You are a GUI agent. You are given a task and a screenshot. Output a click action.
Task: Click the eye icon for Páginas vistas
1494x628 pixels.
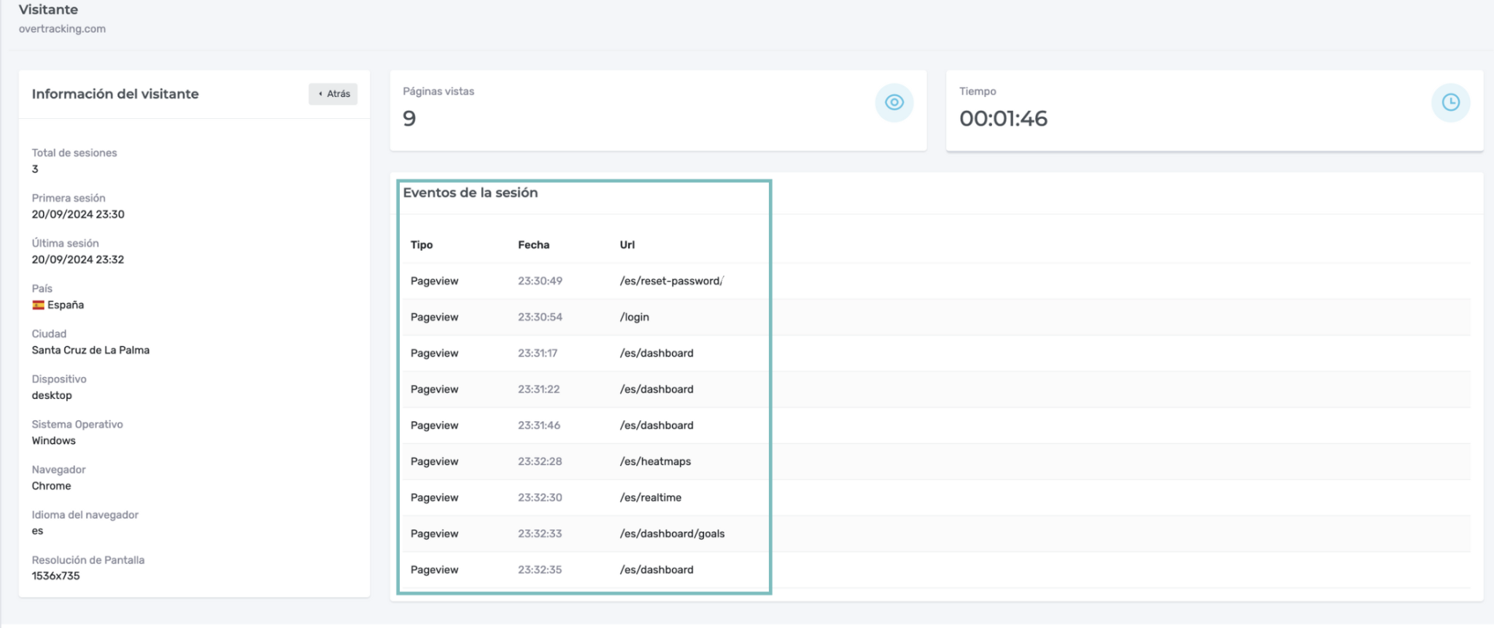coord(894,103)
